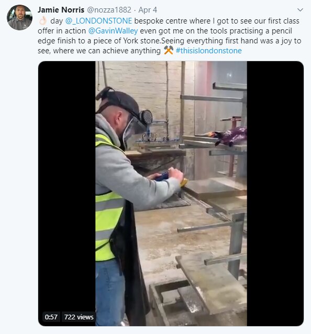Screen dimensions: 311x334
Task: Open the @_LONDONSTONE mention
Action: (x=98, y=21)
